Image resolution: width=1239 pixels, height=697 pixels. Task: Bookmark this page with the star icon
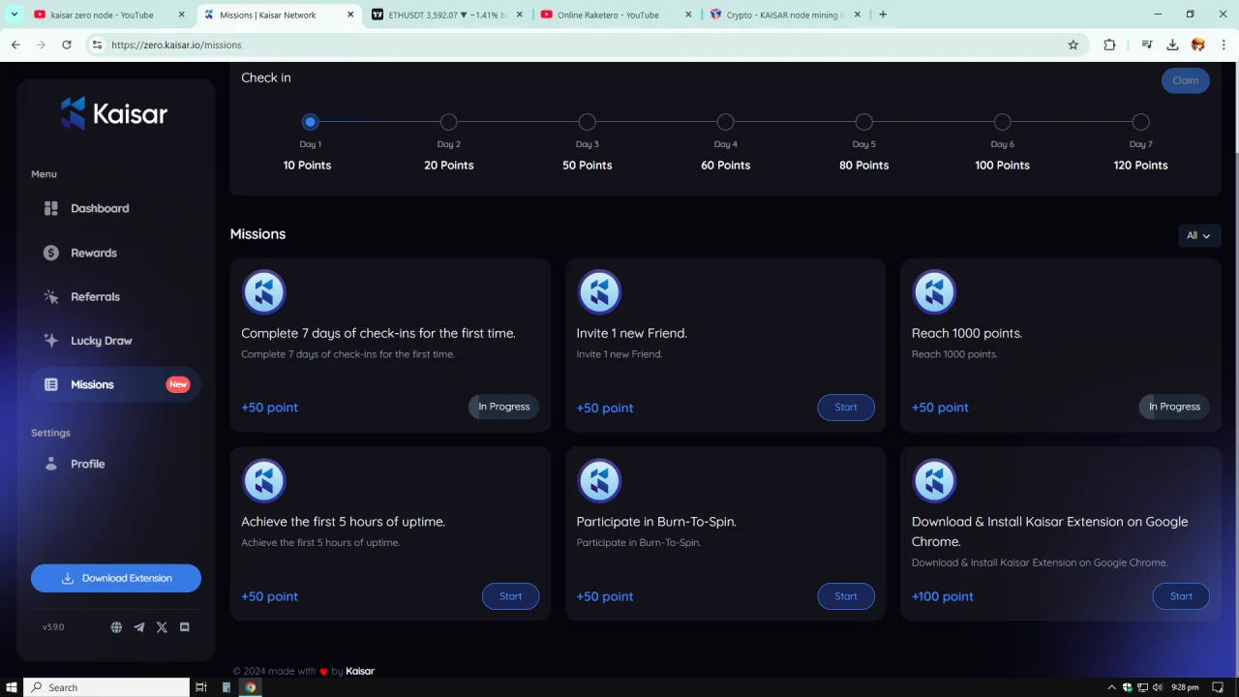(x=1073, y=45)
